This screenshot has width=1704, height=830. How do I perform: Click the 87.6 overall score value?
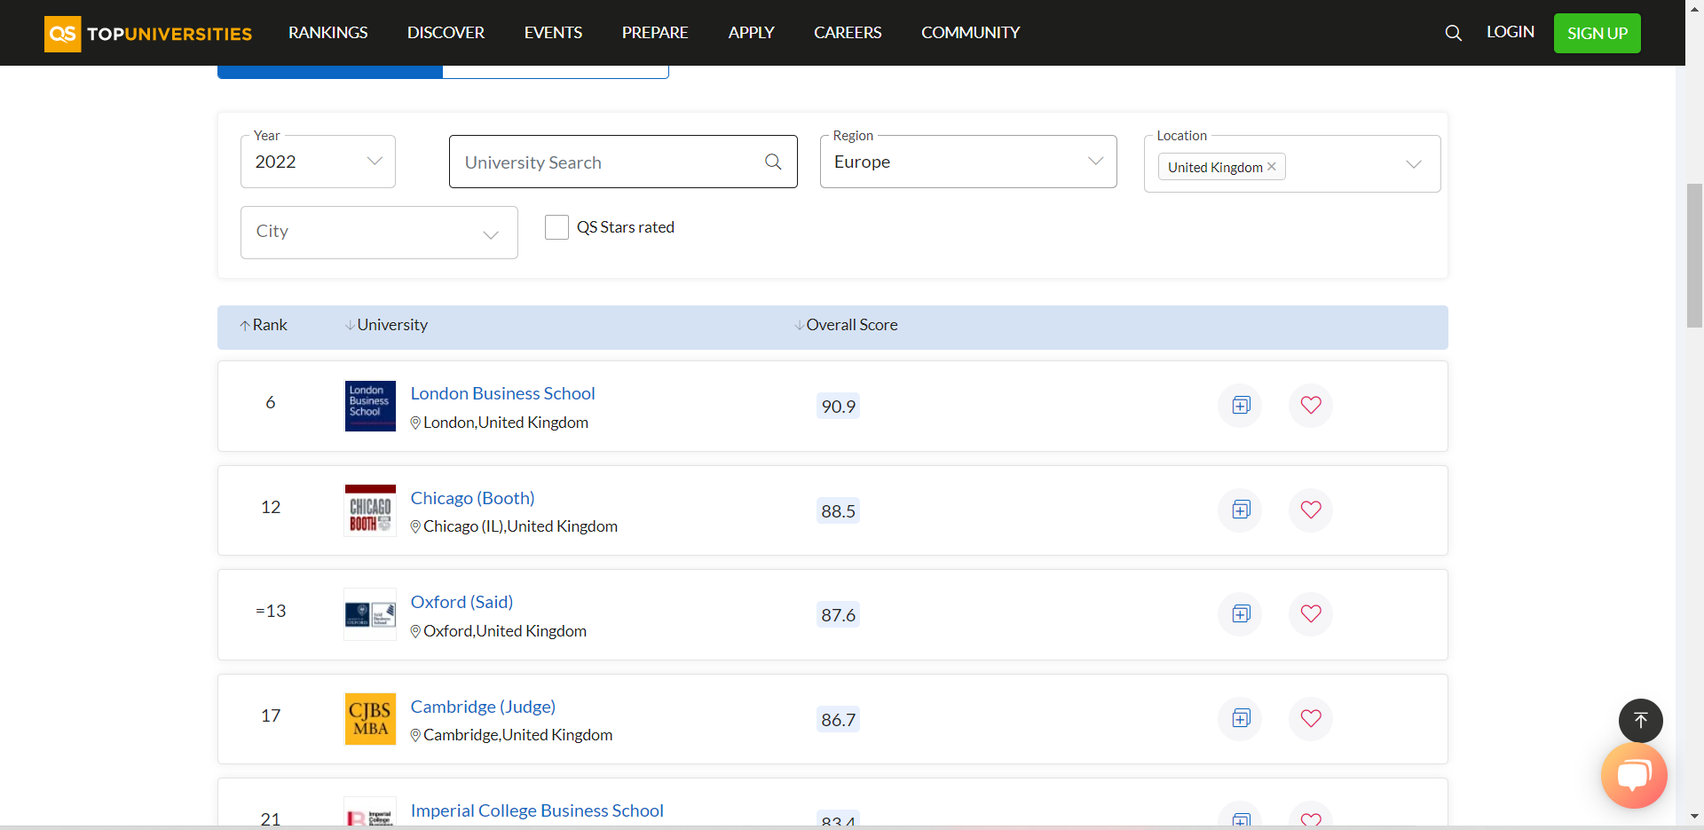[x=838, y=615]
